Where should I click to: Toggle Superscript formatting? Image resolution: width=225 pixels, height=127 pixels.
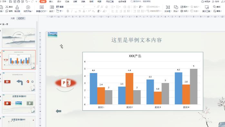pyautogui.click(x=89, y=11)
